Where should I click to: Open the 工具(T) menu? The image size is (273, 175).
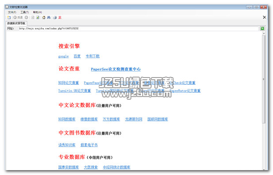(24, 12)
